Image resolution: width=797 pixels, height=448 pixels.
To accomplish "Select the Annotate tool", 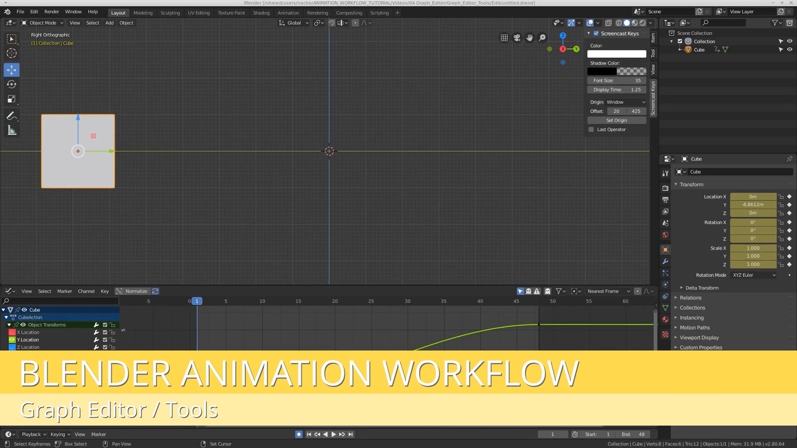I will coord(11,116).
